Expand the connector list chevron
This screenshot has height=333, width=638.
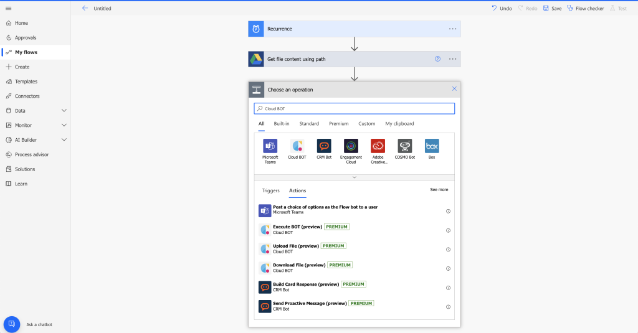355,177
